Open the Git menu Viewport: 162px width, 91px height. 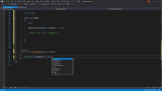tap(15, 2)
